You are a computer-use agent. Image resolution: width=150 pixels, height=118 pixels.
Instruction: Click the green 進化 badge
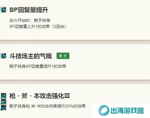63,56
